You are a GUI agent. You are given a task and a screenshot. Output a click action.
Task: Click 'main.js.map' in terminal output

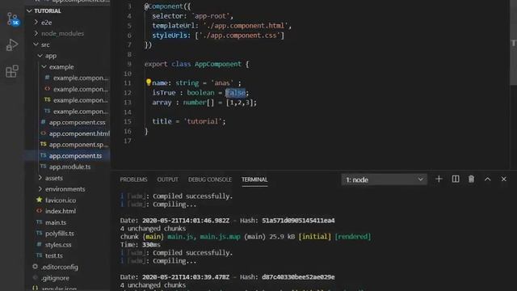(220, 237)
